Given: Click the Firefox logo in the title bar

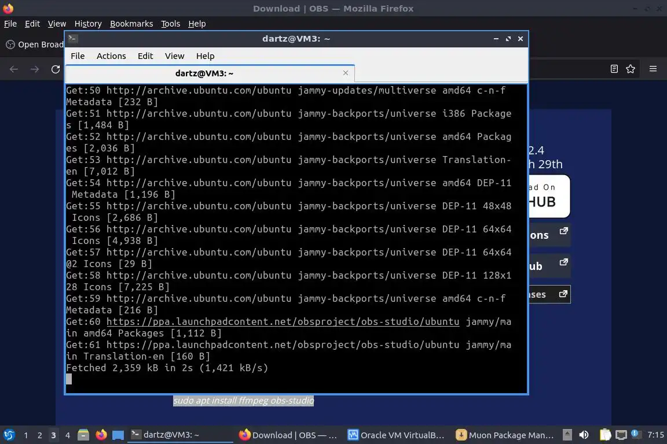Looking at the screenshot, I should (x=8, y=8).
